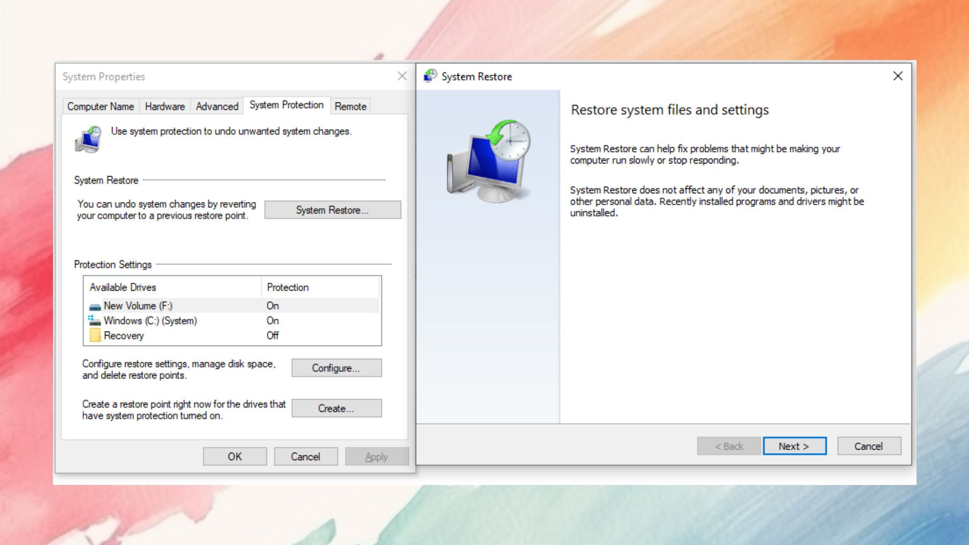The height and width of the screenshot is (545, 969).
Task: Open Configure... restore settings
Action: tap(336, 368)
